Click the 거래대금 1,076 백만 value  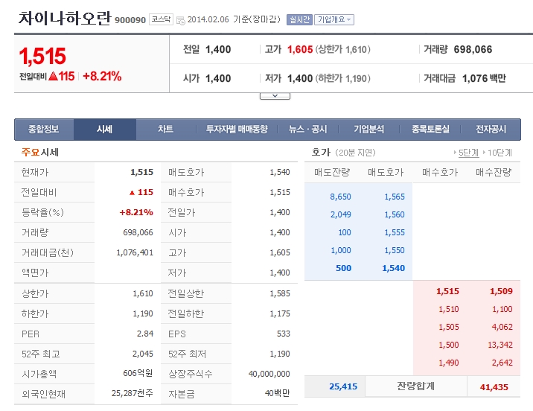click(x=484, y=78)
